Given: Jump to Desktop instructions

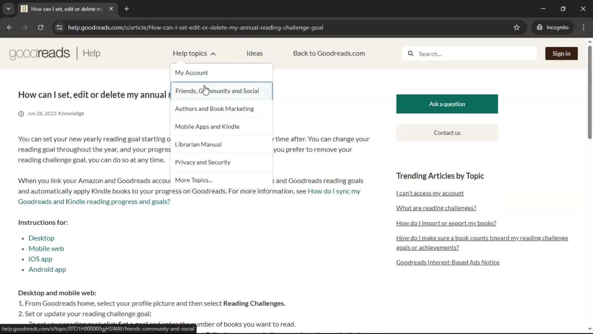Looking at the screenshot, I should click(x=41, y=238).
